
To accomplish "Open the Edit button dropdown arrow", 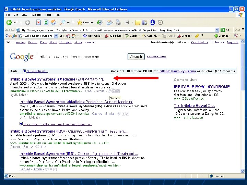I will [132, 23].
